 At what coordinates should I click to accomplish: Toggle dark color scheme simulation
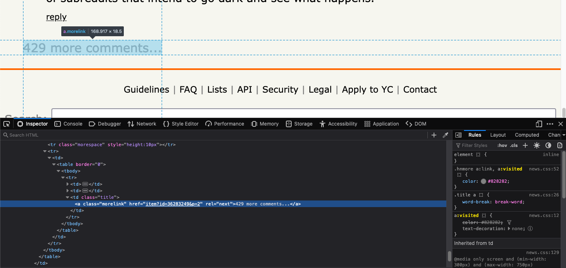pos(548,145)
